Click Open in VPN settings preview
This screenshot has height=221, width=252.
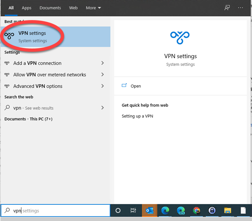tap(181, 86)
